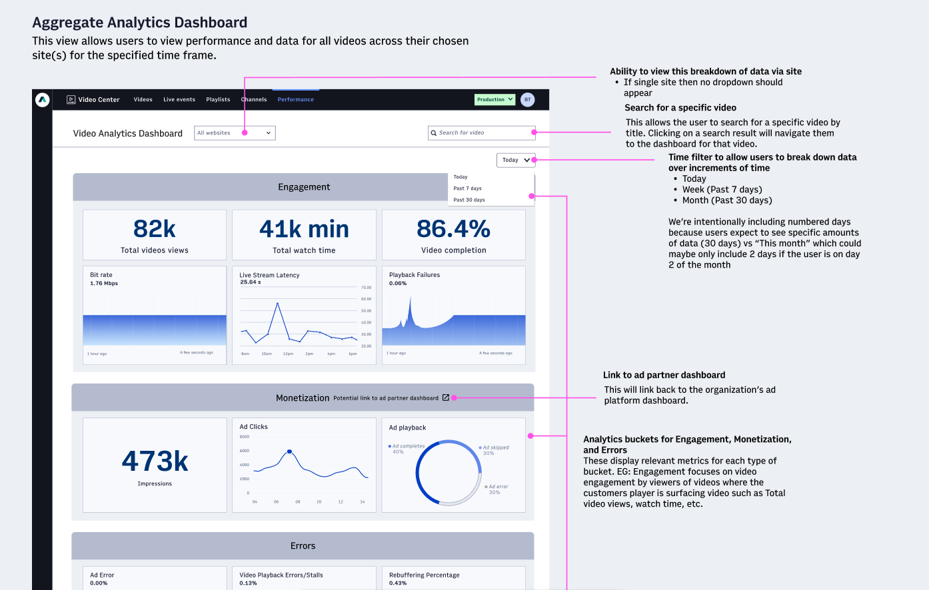
Task: Click the 473k Impressions card
Action: click(155, 465)
